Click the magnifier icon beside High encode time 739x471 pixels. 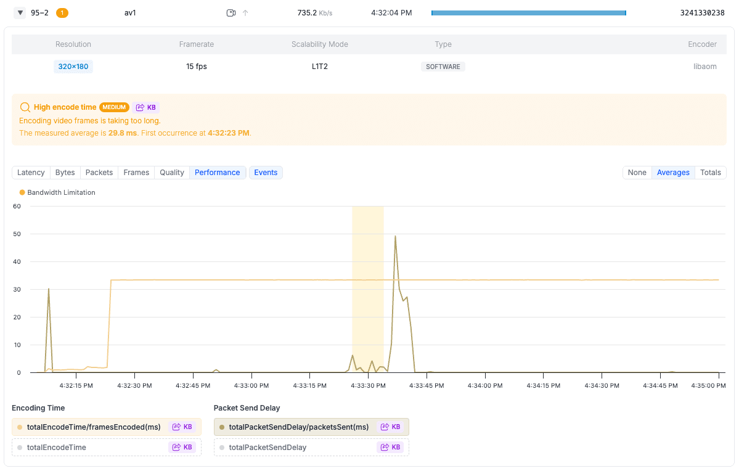click(25, 107)
